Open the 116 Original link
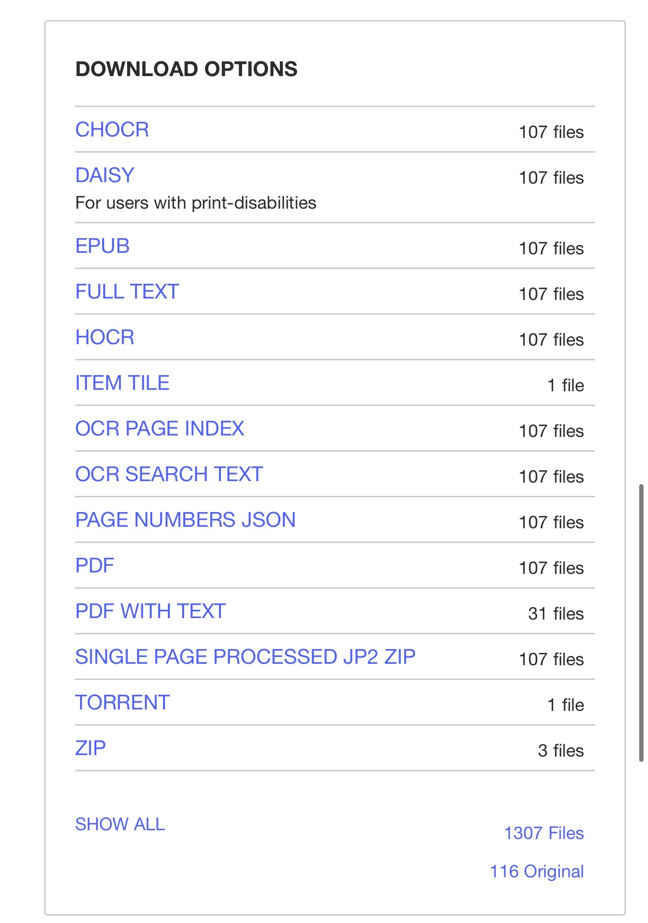 pos(537,871)
